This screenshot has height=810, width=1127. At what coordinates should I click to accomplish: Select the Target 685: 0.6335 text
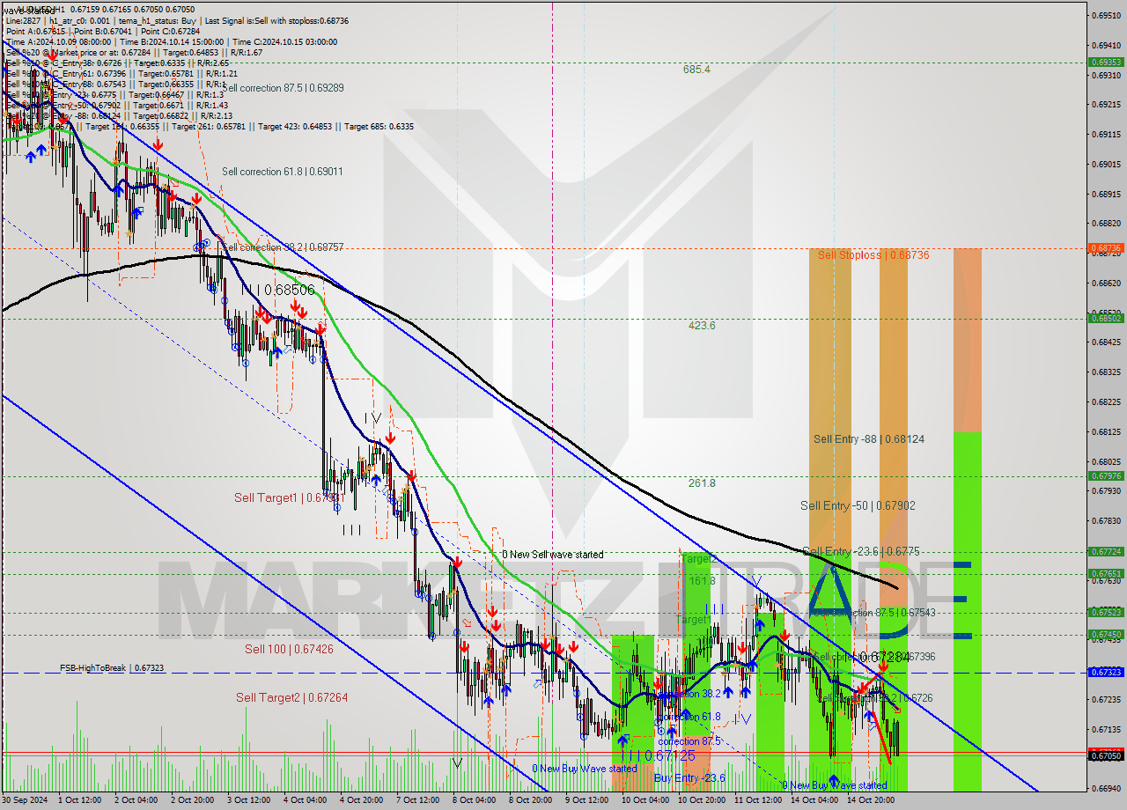(x=379, y=126)
